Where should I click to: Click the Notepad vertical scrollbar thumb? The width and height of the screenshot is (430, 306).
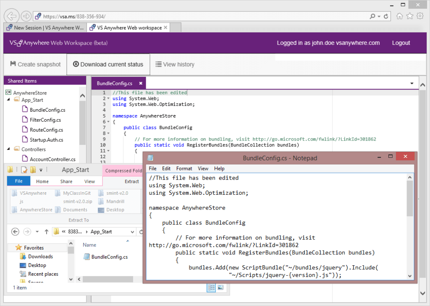(x=409, y=199)
